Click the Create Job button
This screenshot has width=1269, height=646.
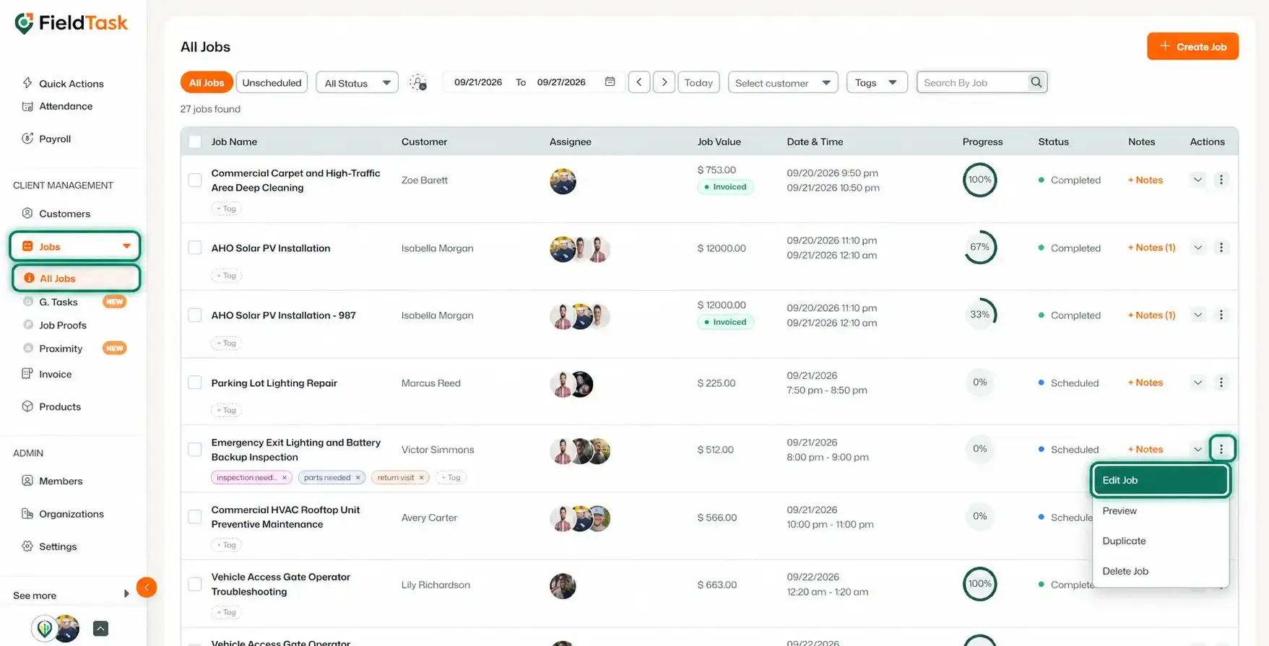coord(1192,46)
